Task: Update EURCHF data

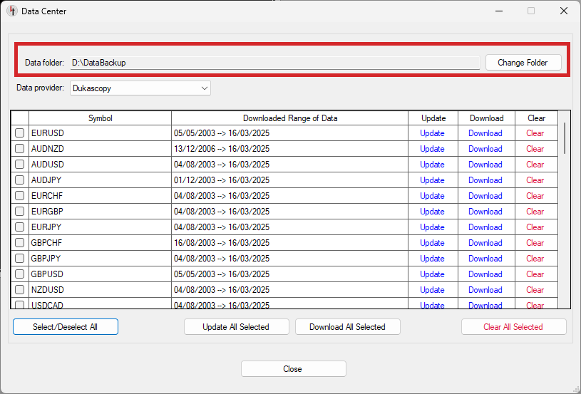Action: [432, 195]
